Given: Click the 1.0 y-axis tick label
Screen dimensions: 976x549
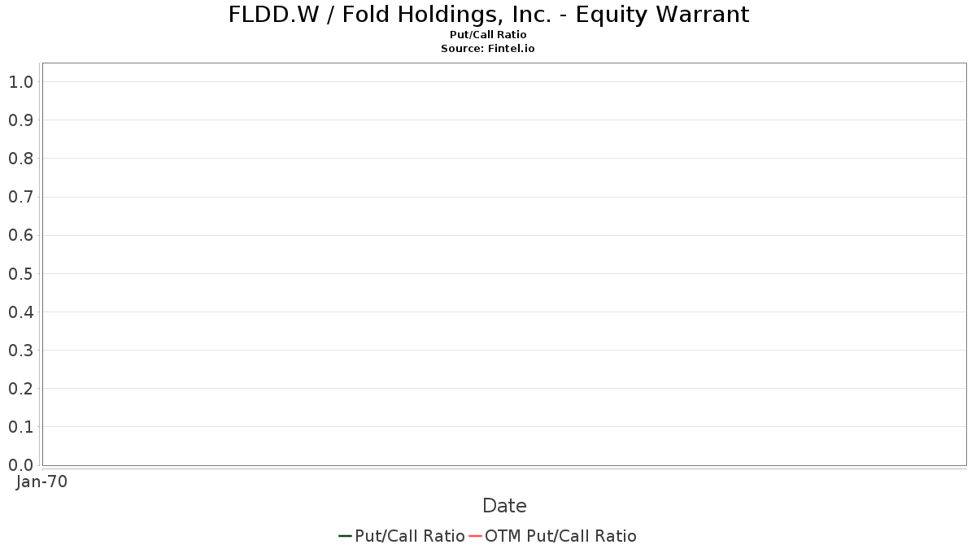Looking at the screenshot, I should pyautogui.click(x=20, y=82).
